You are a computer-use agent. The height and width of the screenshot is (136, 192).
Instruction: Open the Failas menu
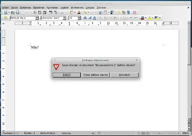(5, 7)
